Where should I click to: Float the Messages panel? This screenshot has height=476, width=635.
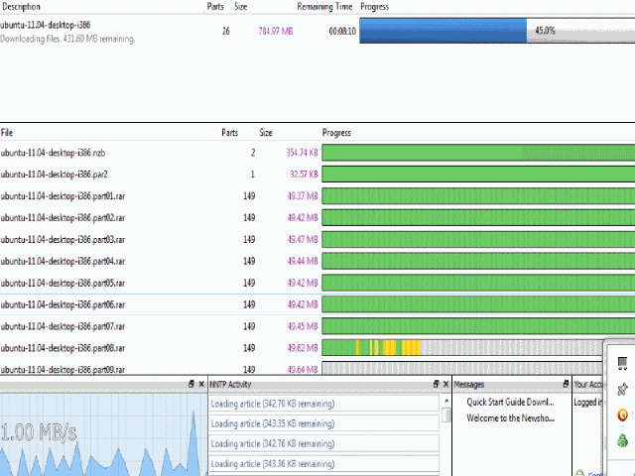[x=566, y=384]
